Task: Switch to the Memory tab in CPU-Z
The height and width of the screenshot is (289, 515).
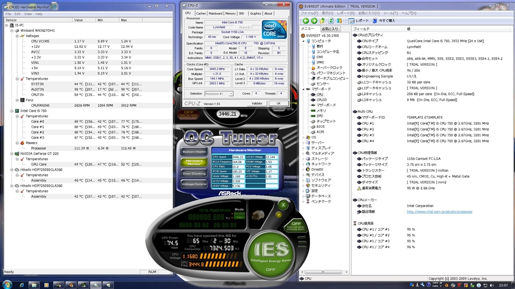Action: pyautogui.click(x=230, y=14)
